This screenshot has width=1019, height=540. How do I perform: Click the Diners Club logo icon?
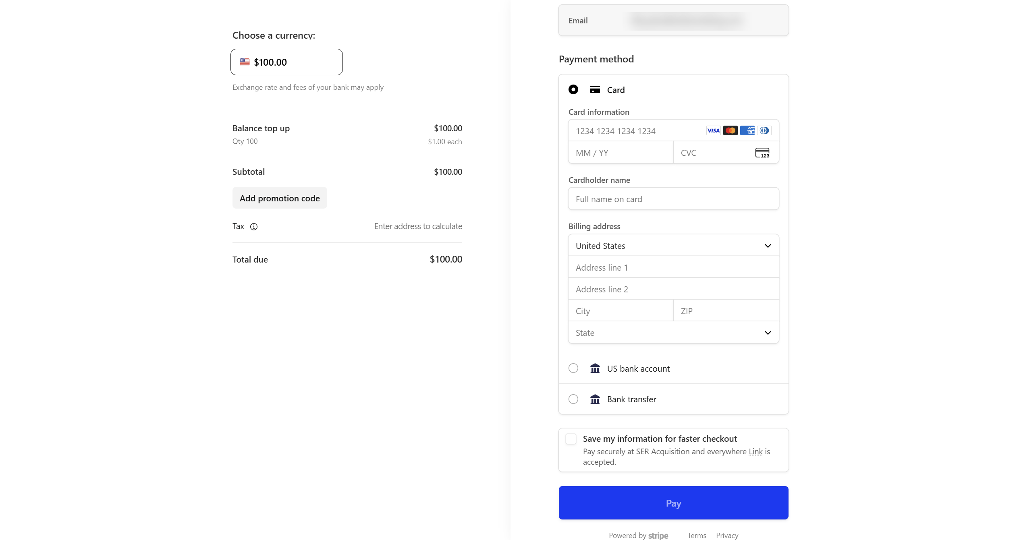tap(764, 130)
